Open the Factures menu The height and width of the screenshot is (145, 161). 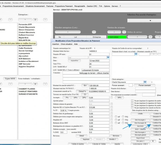click(50, 6)
